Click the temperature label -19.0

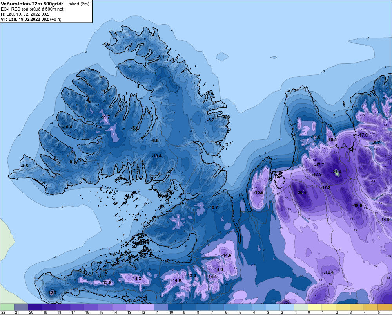point(357,206)
